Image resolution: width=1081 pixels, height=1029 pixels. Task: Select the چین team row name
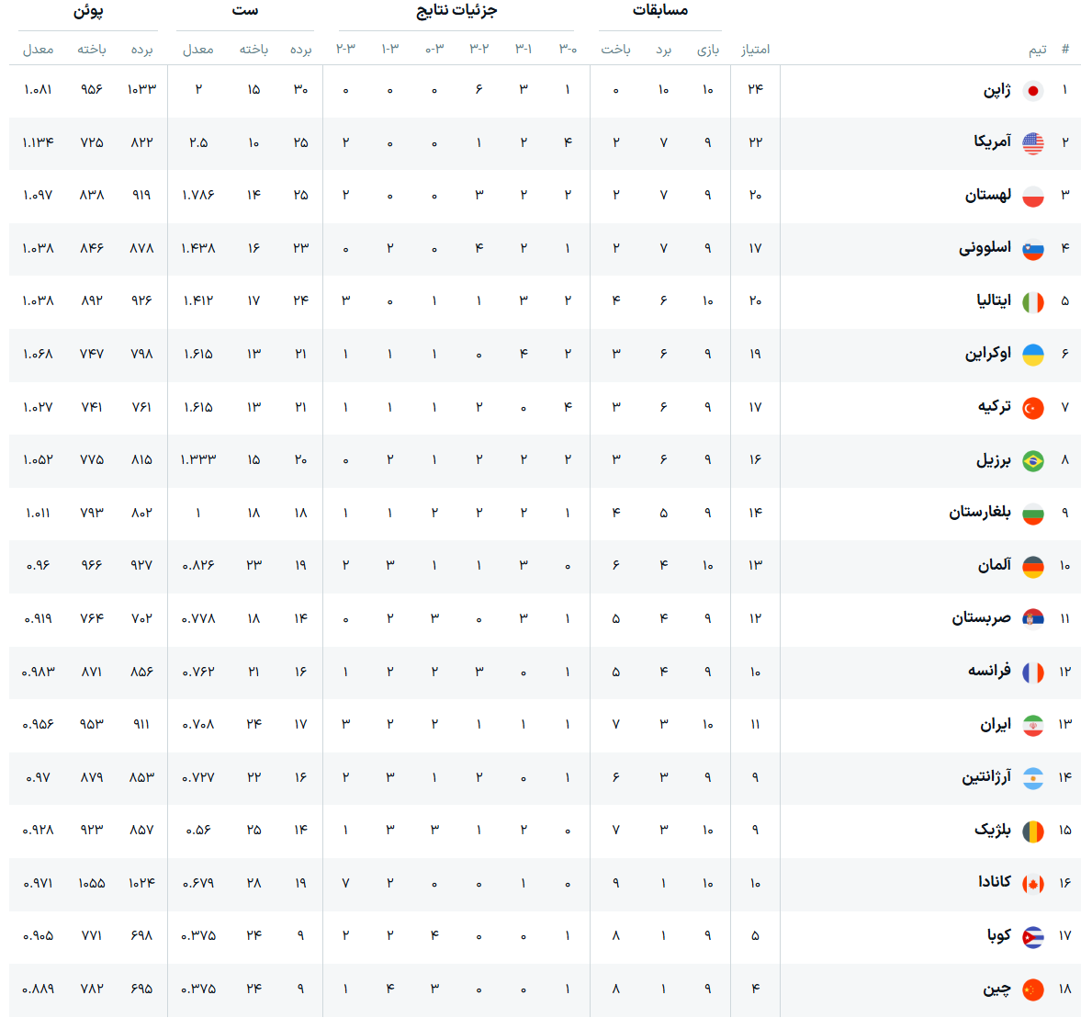click(997, 989)
